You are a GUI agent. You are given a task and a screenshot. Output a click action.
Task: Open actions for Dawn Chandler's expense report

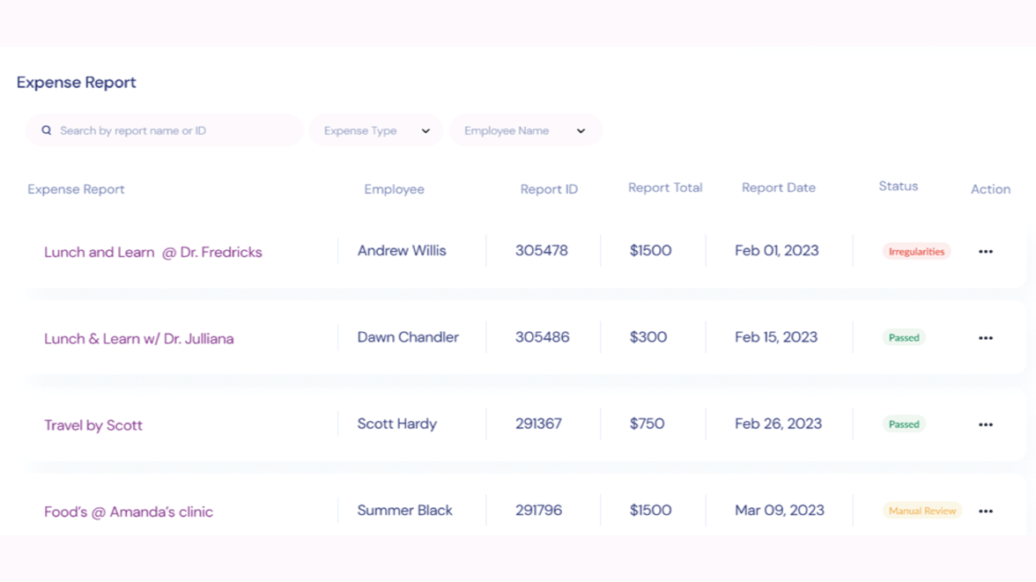[x=984, y=337]
